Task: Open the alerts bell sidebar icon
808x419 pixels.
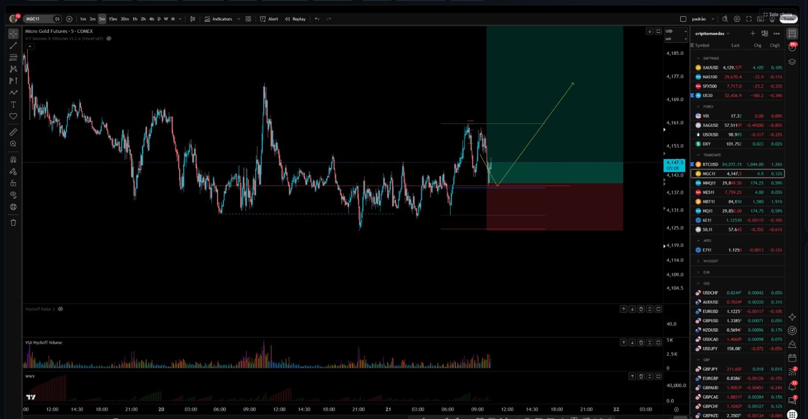Action: click(x=792, y=386)
